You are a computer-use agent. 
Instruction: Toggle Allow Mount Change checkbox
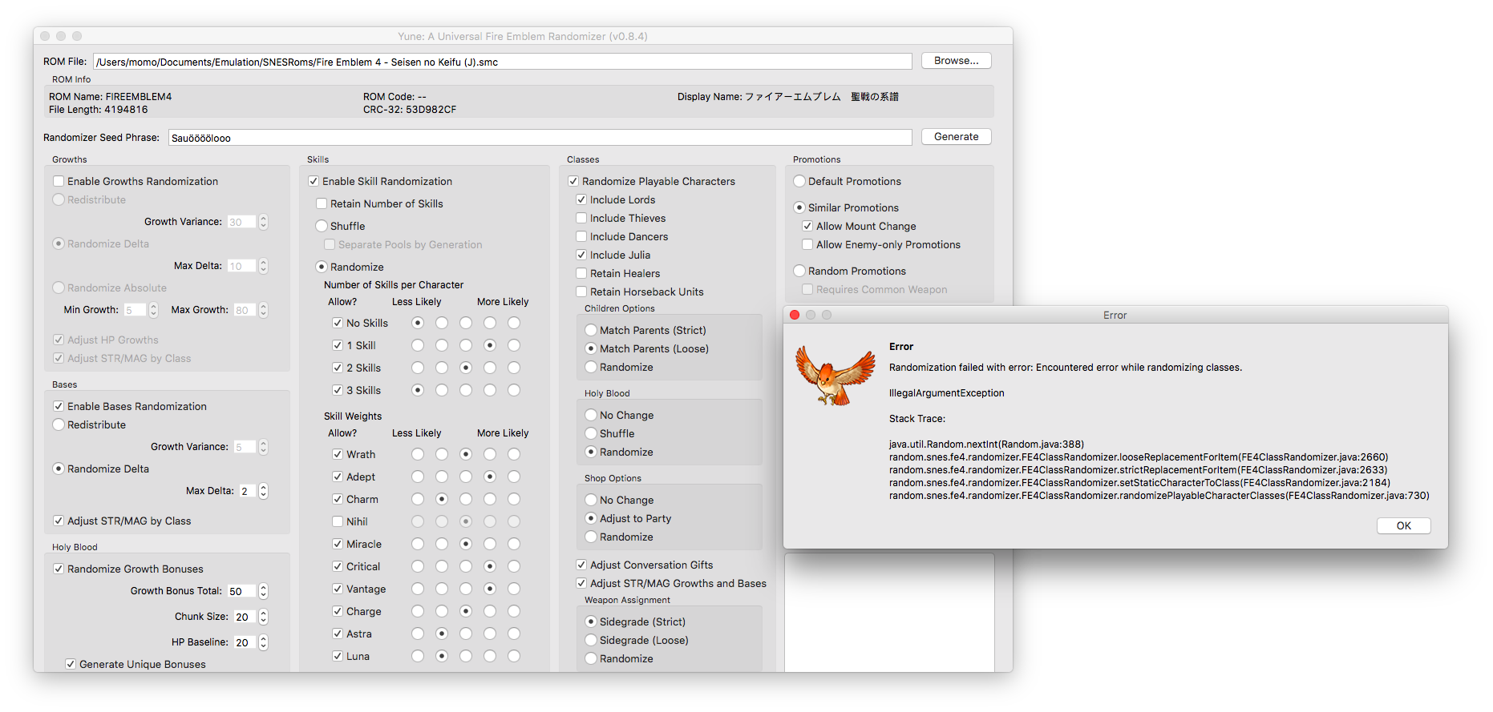pyautogui.click(x=807, y=226)
